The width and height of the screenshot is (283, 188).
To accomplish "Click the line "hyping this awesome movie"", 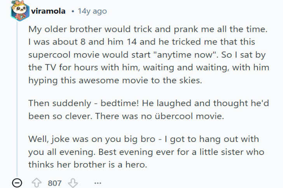I will coord(78,80).
